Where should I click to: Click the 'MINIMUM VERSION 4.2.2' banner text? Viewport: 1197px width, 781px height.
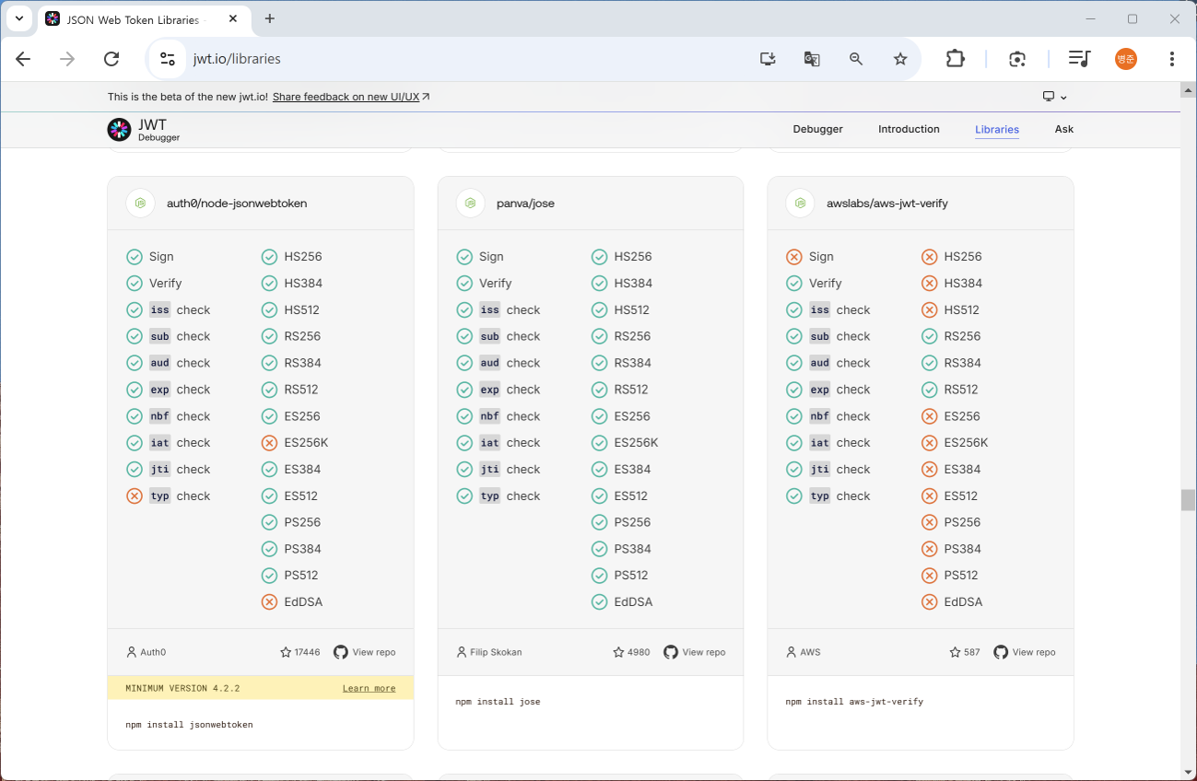click(x=182, y=688)
